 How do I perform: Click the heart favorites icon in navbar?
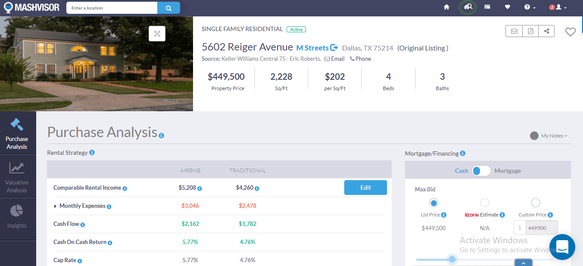pyautogui.click(x=507, y=7)
